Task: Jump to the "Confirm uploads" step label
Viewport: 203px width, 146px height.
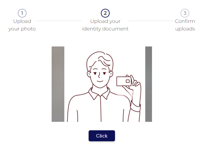Action: tap(185, 25)
